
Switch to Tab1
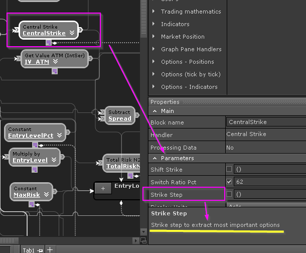click(x=29, y=249)
